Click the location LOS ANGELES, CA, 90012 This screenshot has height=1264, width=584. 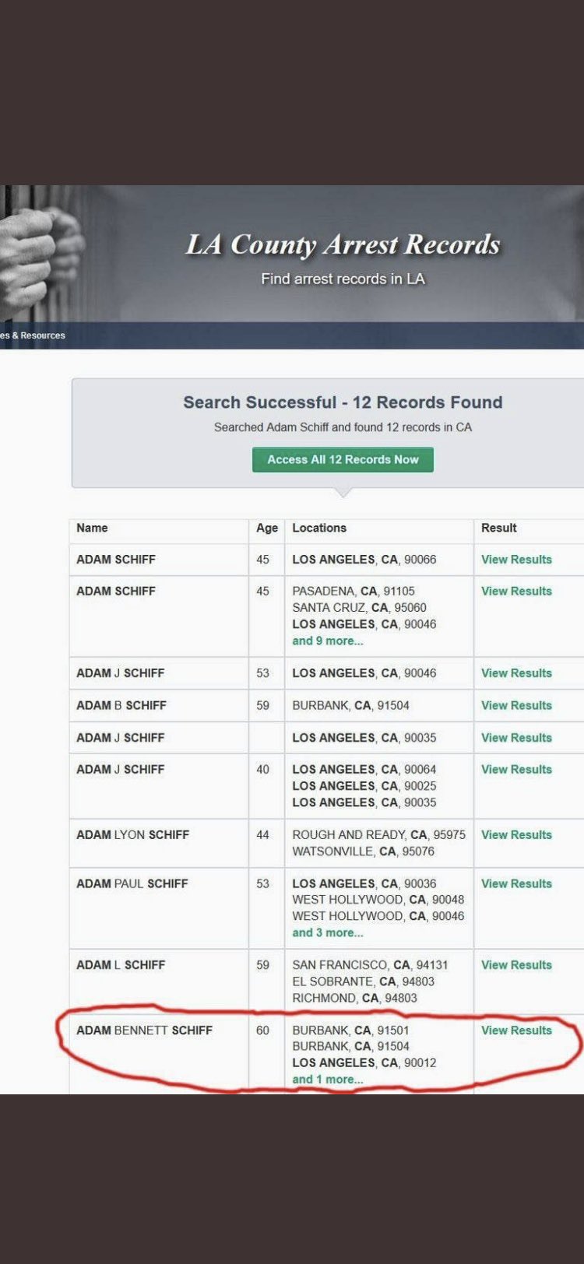coord(364,1063)
